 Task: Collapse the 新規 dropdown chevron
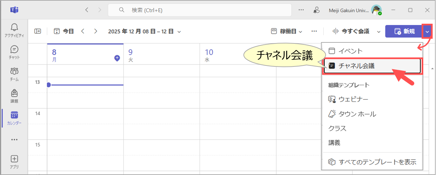[x=427, y=31]
